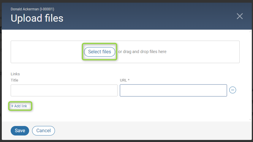Screen dimensions: 253x142
Task: Close the Upload files dialog with X
Action: (240, 16)
